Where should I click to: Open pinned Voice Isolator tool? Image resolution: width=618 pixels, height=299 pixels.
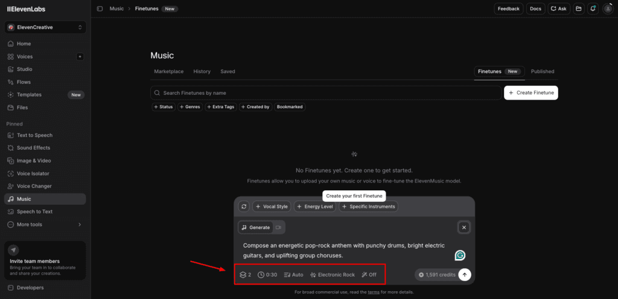[45, 173]
